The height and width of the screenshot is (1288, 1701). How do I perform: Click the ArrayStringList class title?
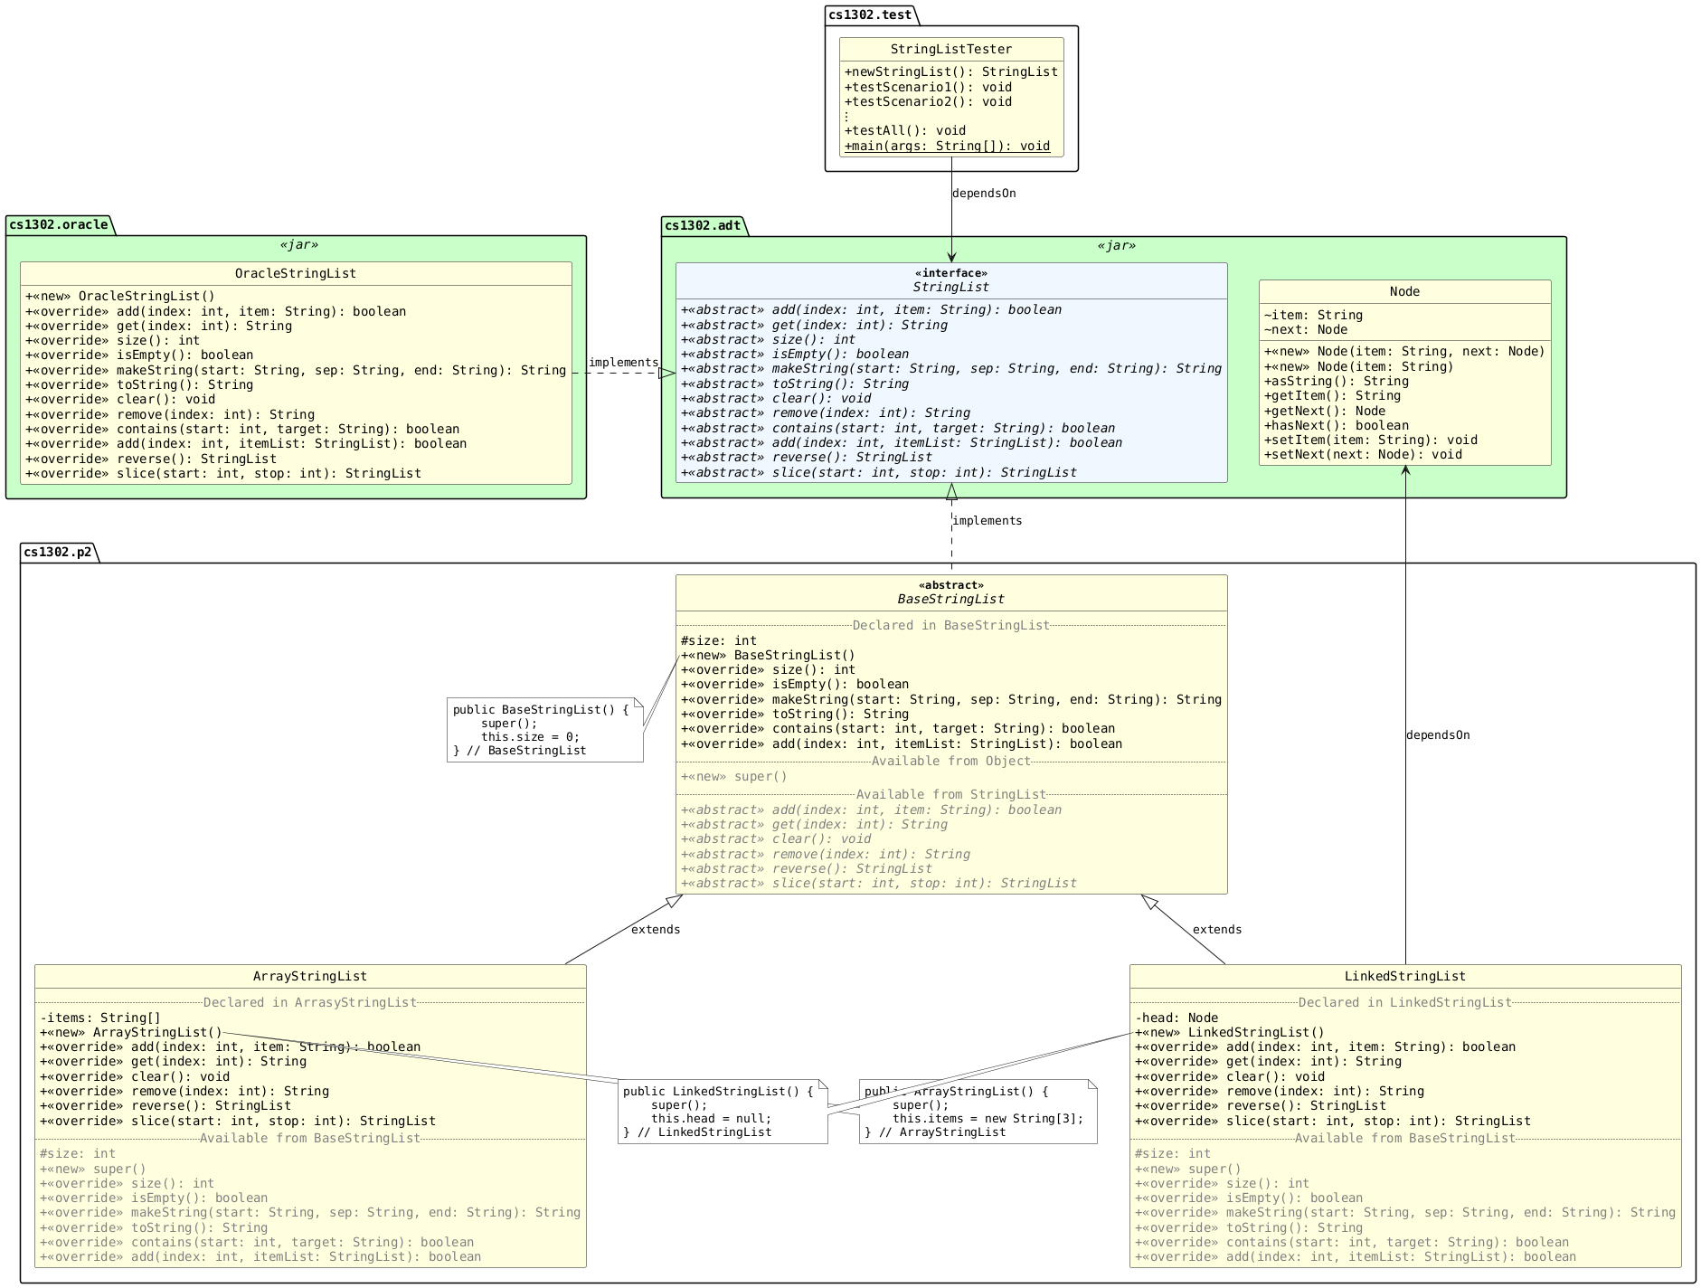coord(310,976)
